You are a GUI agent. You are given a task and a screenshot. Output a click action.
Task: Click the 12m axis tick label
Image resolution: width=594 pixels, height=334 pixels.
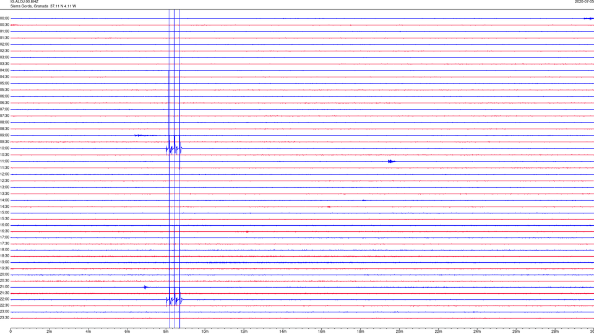[x=244, y=332]
